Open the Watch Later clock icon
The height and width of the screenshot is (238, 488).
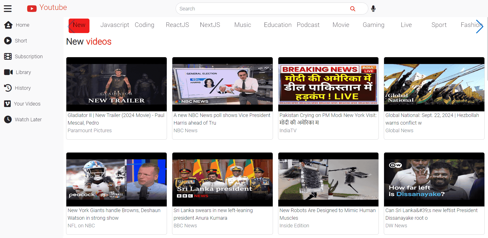coord(8,120)
